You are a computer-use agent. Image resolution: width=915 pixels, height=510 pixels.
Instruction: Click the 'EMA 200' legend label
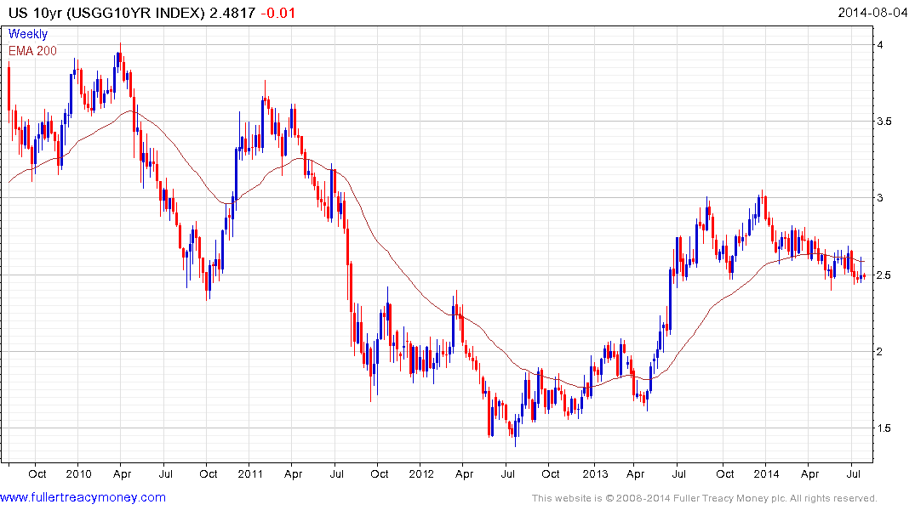[x=32, y=51]
